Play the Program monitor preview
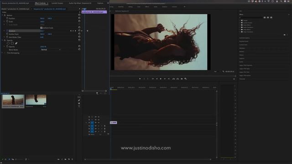The width and height of the screenshot is (292, 164). click(161, 79)
